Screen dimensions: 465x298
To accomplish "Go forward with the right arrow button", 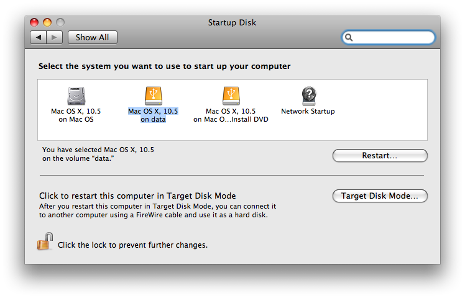I will point(54,37).
